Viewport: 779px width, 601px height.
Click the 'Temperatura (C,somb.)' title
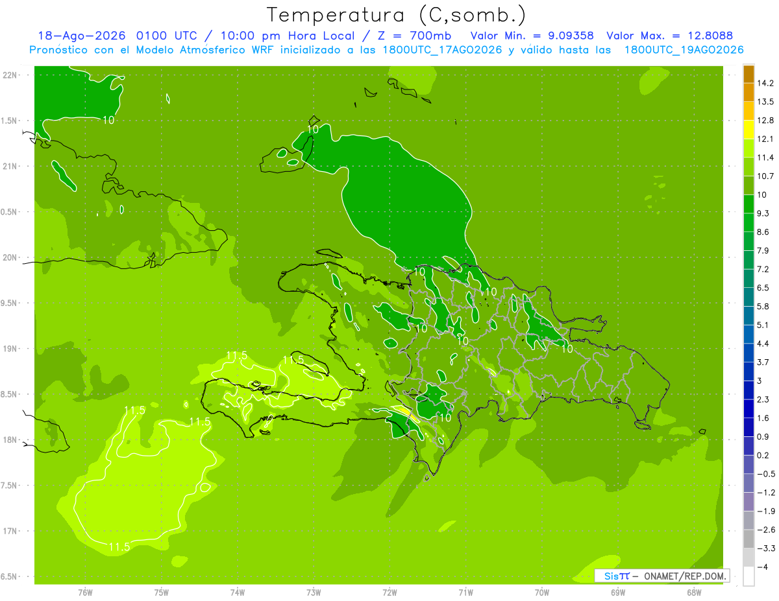[x=397, y=15]
